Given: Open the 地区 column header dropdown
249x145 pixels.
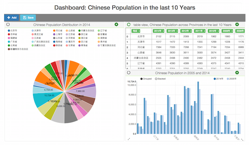Looking at the screenshot, I should 136,31.
